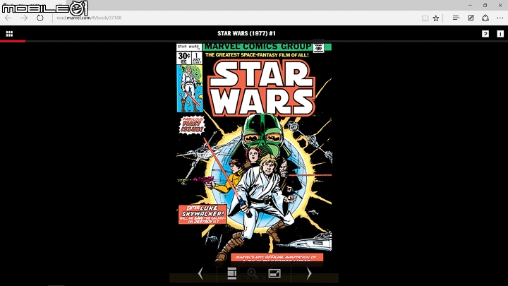Image resolution: width=508 pixels, height=286 pixels.
Task: Refresh the current page
Action: tap(40, 18)
